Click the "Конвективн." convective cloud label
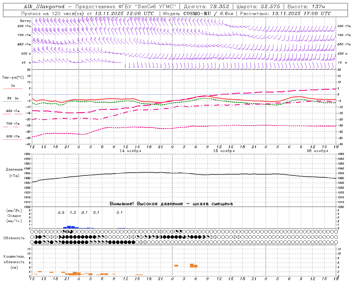The width and height of the screenshot is (352, 281). click(x=14, y=257)
